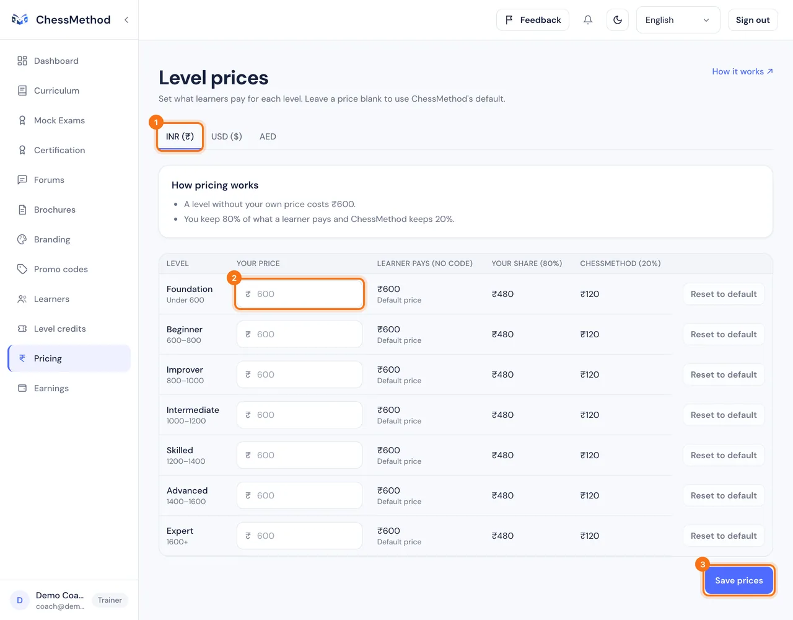This screenshot has height=620, width=793.
Task: Collapse the sidebar with the chevron
Action: (126, 20)
